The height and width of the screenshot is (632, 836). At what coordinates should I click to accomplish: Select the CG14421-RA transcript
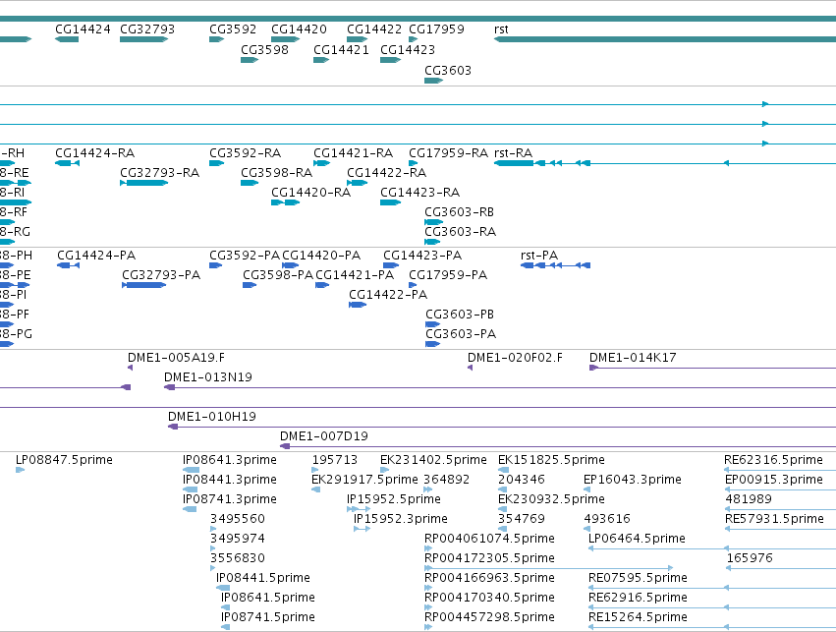click(x=321, y=162)
